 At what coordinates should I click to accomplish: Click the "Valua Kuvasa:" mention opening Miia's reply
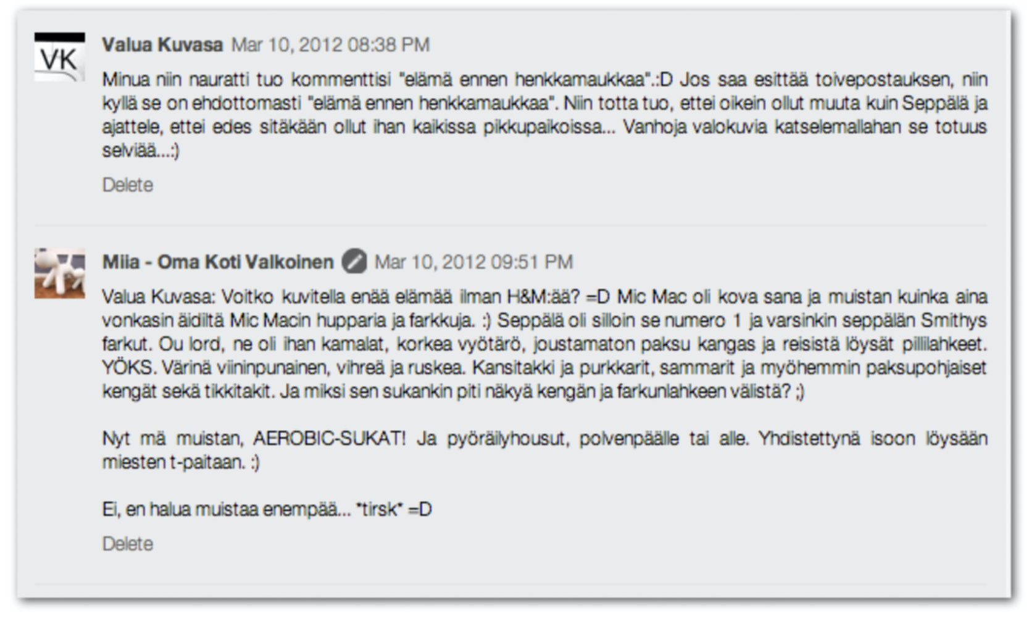[x=159, y=297]
